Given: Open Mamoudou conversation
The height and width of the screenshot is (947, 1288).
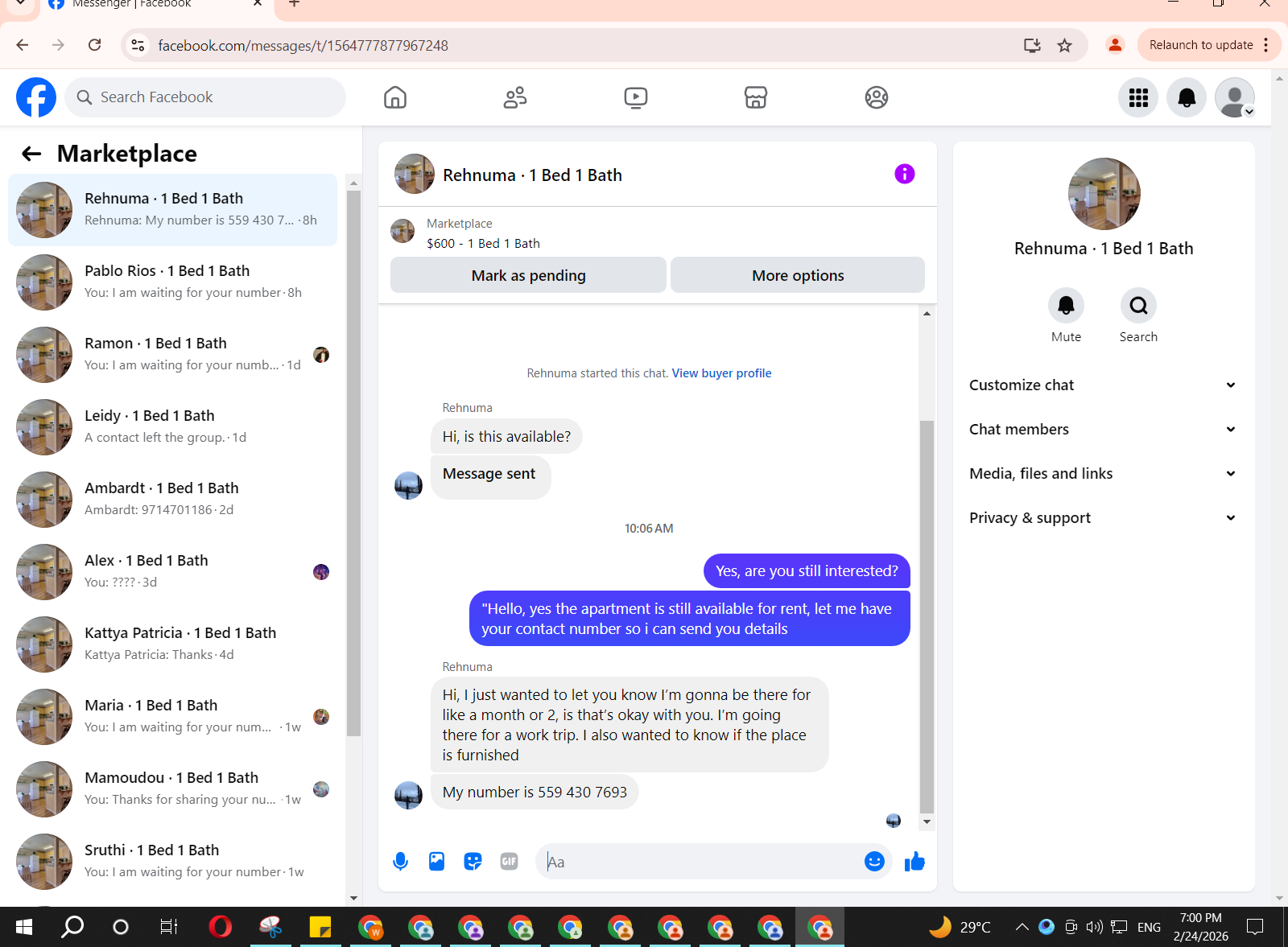Looking at the screenshot, I should pyautogui.click(x=172, y=788).
